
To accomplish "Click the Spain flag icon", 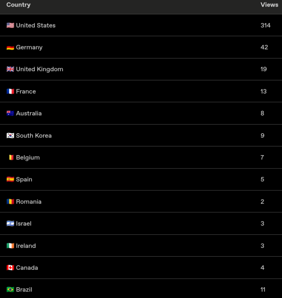I will 10,180.
